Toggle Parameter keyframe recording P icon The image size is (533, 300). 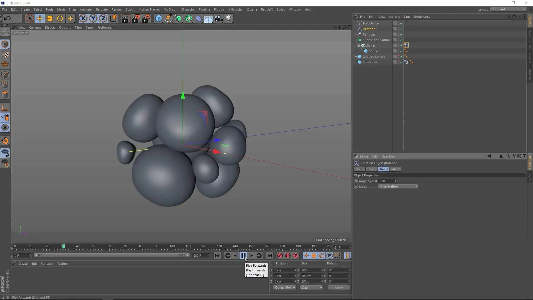pyautogui.click(x=330, y=256)
